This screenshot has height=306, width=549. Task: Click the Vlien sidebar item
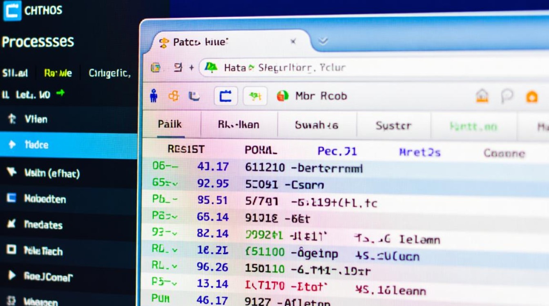(x=36, y=119)
